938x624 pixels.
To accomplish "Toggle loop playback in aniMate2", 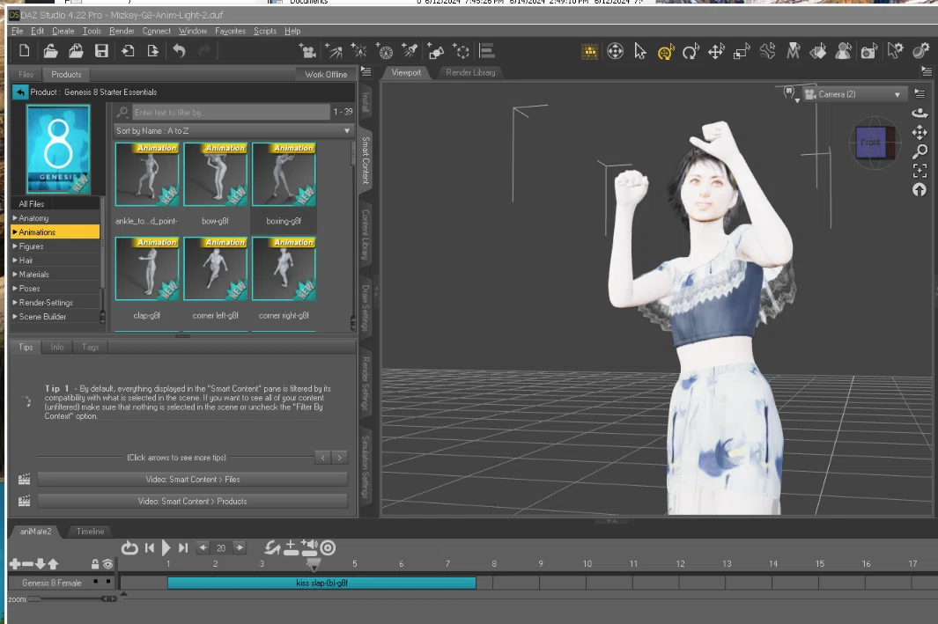I will 129,547.
